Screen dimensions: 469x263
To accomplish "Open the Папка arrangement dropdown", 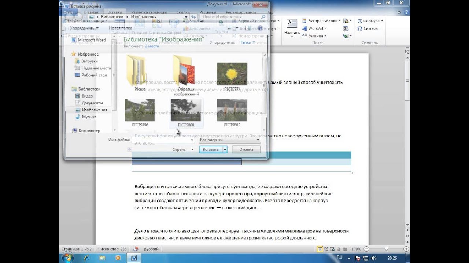I will pyautogui.click(x=247, y=42).
